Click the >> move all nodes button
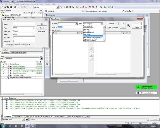Viewport: 160px width, 128px height. [91, 52]
